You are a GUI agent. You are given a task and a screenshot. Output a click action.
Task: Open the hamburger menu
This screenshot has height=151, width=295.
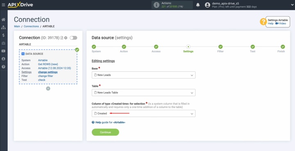(3, 5)
